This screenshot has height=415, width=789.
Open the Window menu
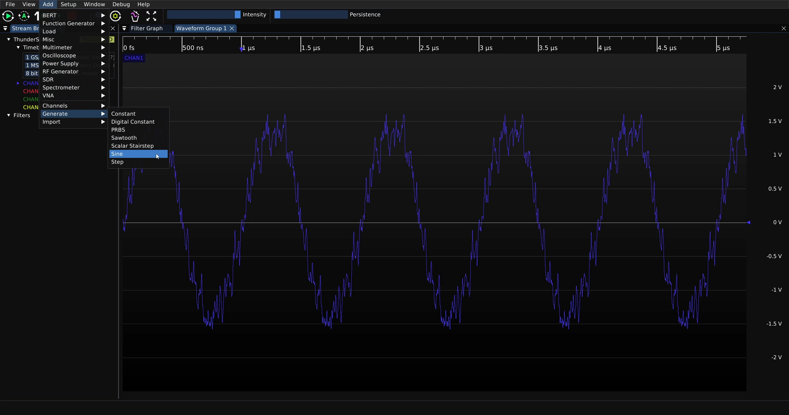[x=94, y=4]
